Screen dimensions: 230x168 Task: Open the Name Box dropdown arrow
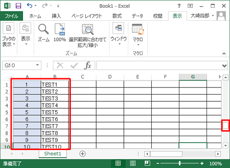(37, 65)
